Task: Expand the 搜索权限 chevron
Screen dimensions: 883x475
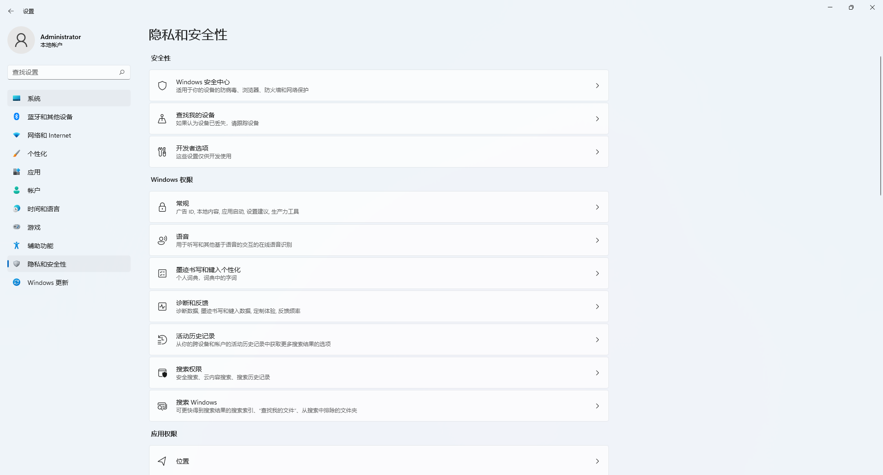Action: pyautogui.click(x=597, y=373)
